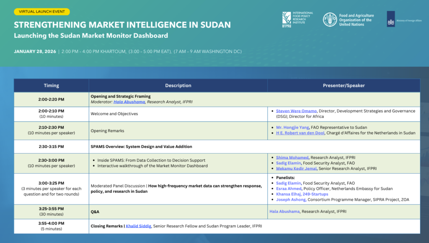This screenshot has width=429, height=243.
Task: Click the Esraa Ahmed panelist link
Action: 289,189
